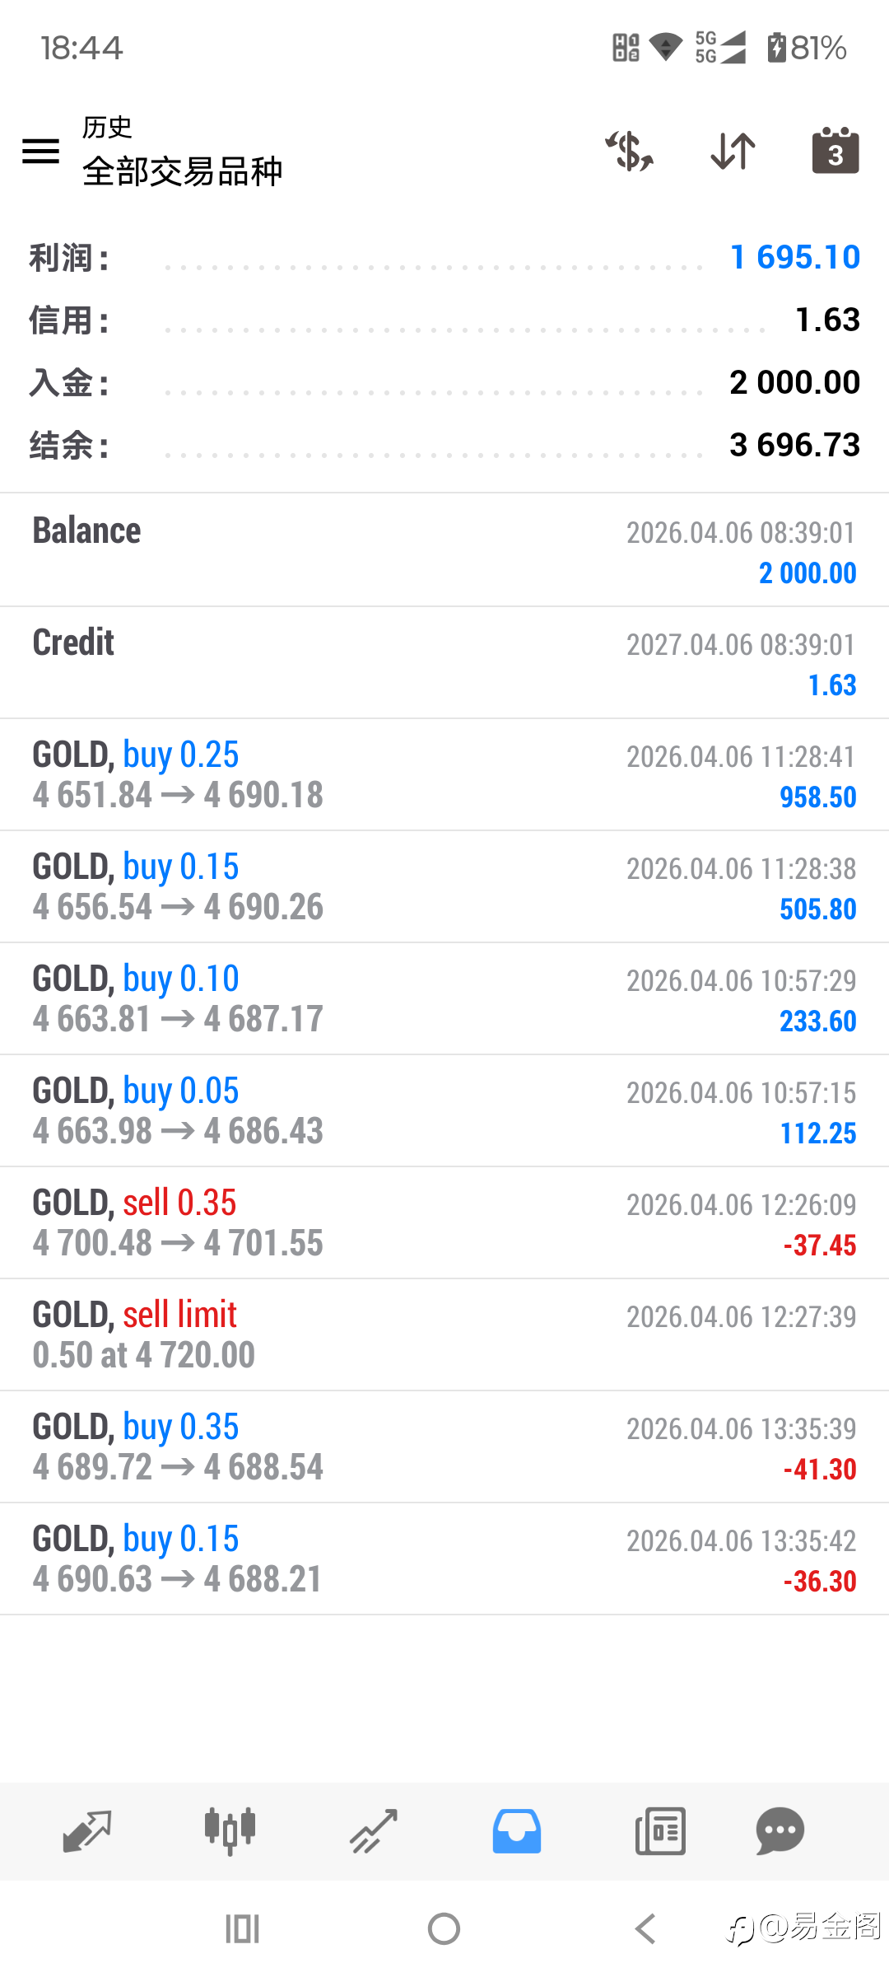Open the hamburger side menu
Screen dimensions: 889x1977
(x=40, y=152)
